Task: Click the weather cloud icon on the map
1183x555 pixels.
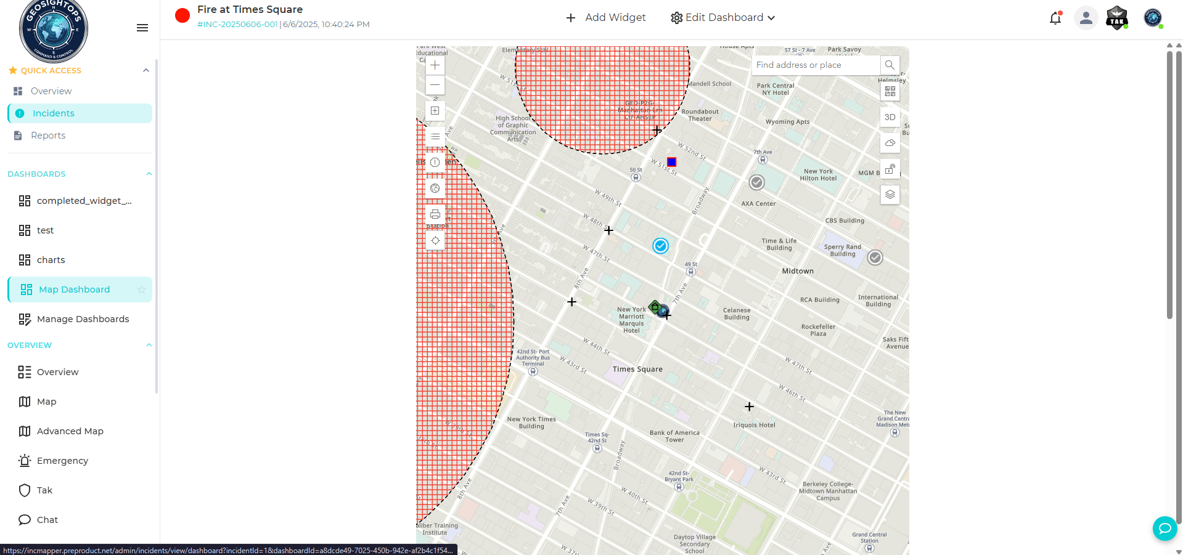Action: point(890,143)
